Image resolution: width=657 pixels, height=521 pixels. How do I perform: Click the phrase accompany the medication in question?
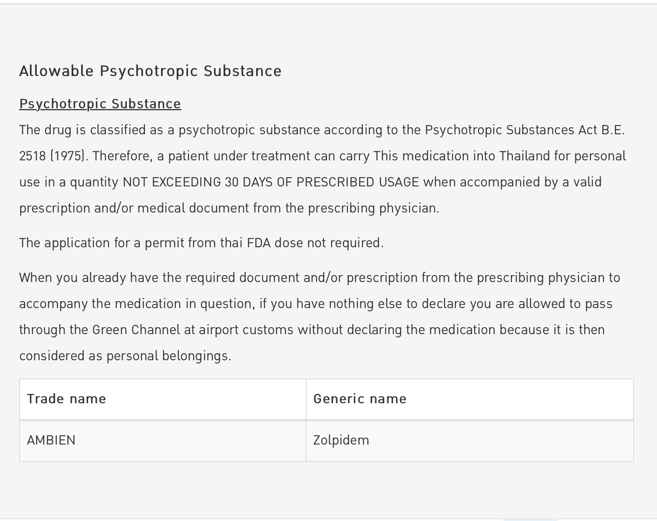tap(136, 304)
